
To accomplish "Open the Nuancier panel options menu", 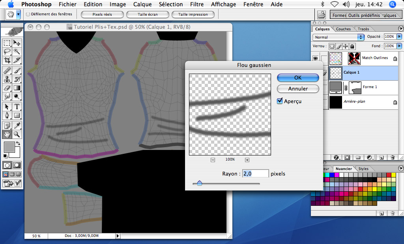I will [x=401, y=168].
